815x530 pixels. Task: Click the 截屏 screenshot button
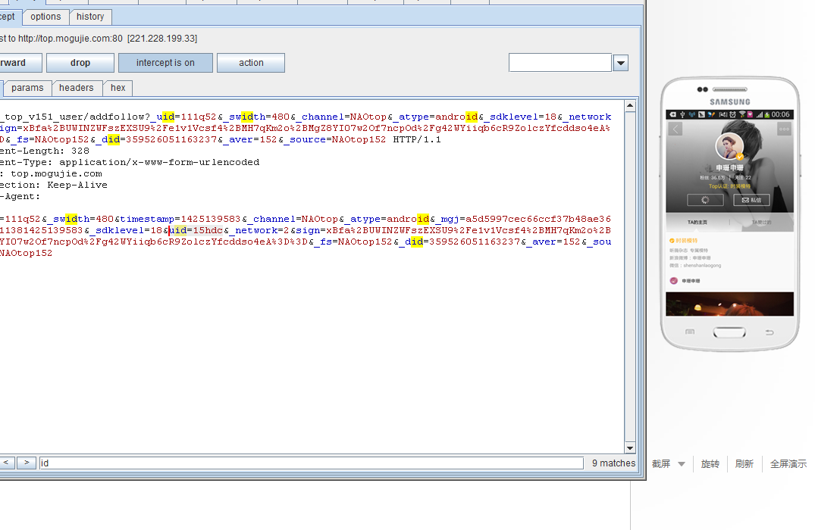tap(661, 463)
